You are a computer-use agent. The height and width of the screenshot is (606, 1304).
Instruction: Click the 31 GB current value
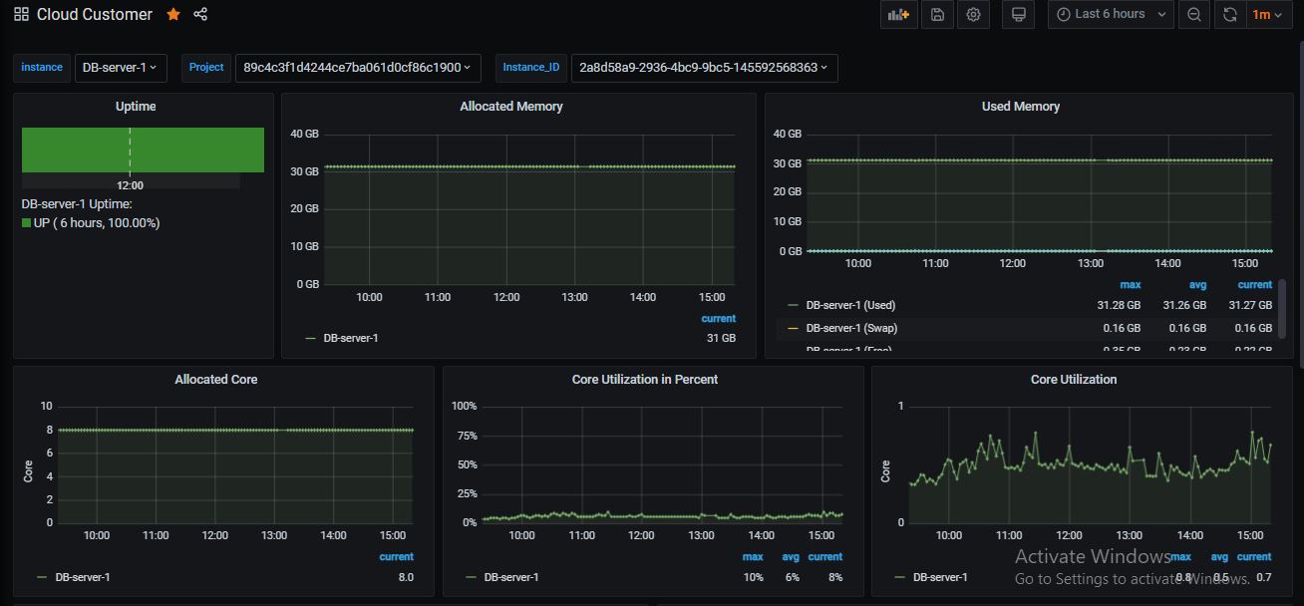click(721, 338)
